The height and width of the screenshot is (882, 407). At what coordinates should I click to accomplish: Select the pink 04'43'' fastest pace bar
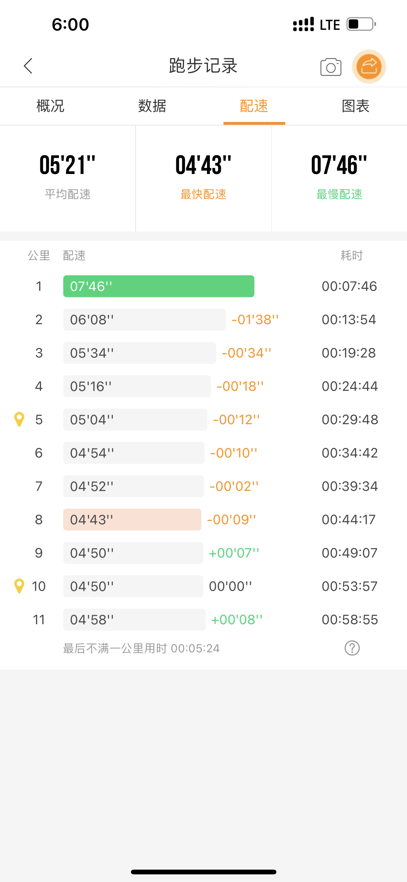click(132, 519)
